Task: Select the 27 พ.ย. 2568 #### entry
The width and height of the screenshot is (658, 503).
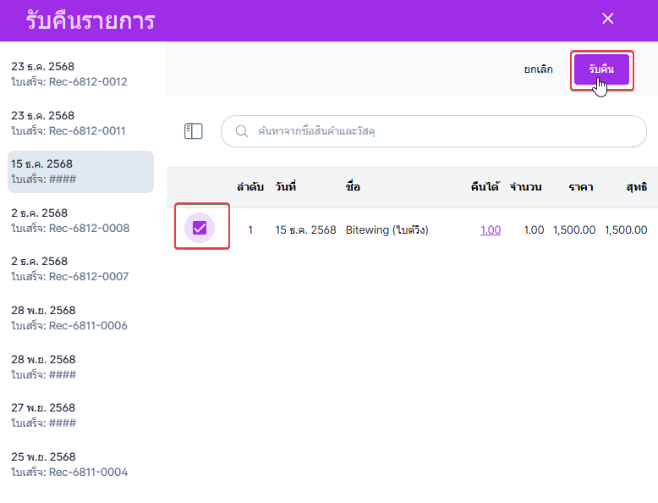Action: [80, 415]
